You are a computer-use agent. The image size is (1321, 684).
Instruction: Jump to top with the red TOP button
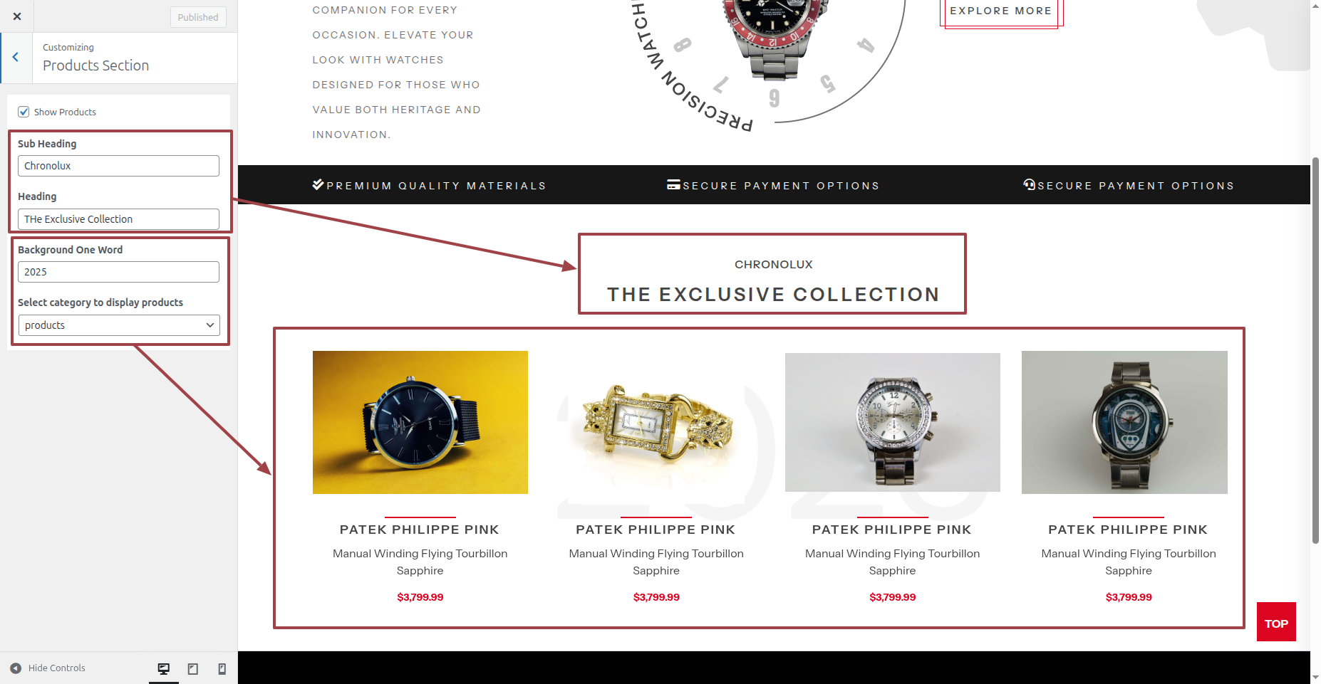[x=1276, y=622]
